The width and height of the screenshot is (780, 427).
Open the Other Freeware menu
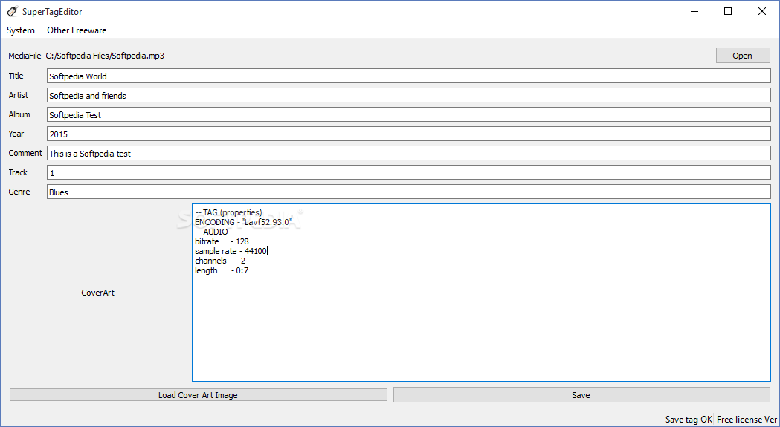point(77,30)
